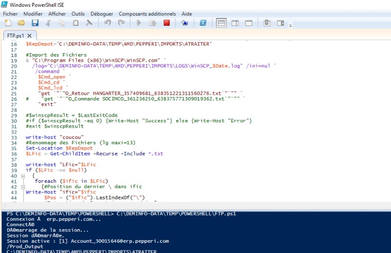Collapse the foreach block at line 42
The height and width of the screenshot is (253, 391).
(22, 187)
